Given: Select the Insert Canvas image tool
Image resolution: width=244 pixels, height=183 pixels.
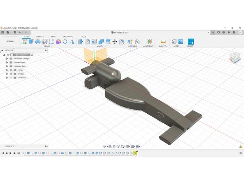Looking at the screenshot, I should [x=181, y=42].
